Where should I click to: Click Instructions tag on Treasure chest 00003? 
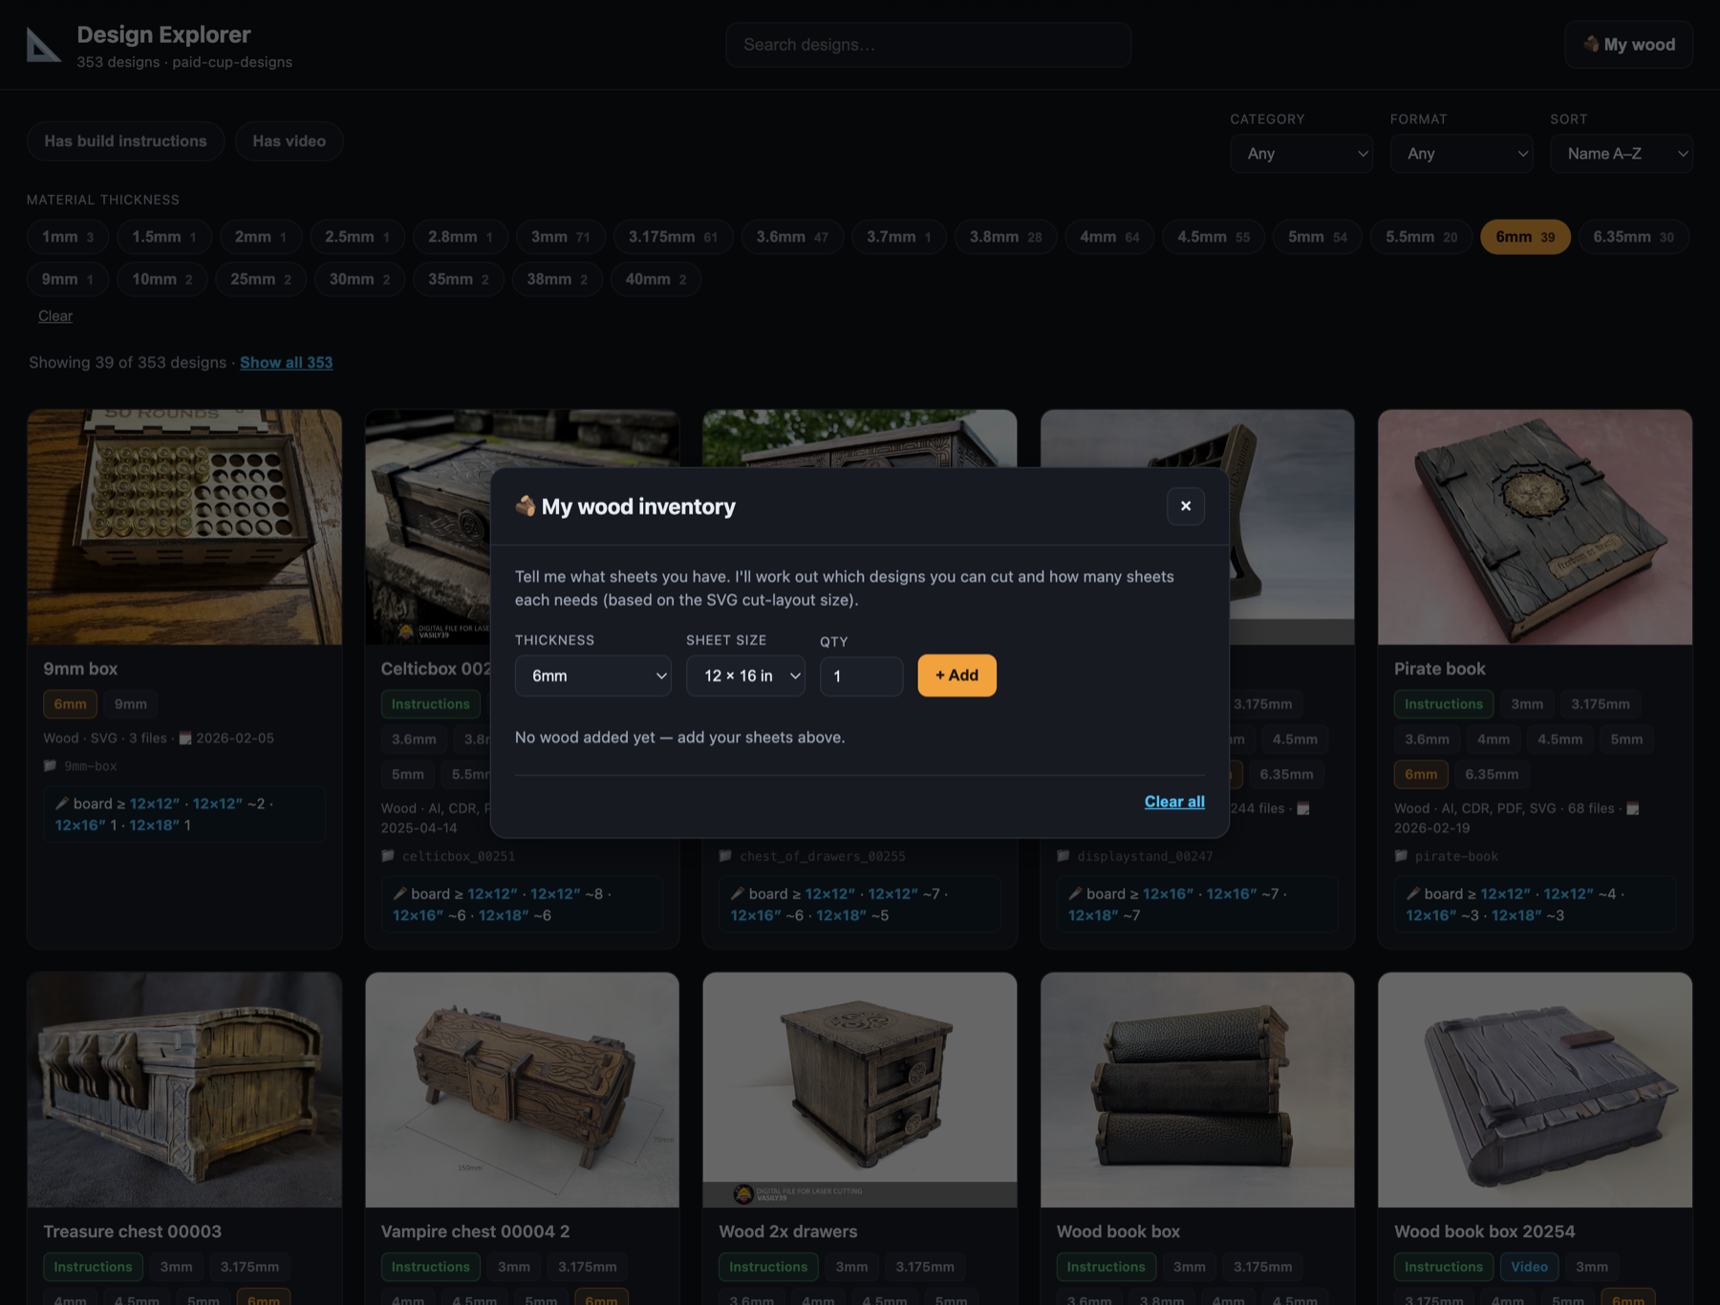(x=93, y=1267)
